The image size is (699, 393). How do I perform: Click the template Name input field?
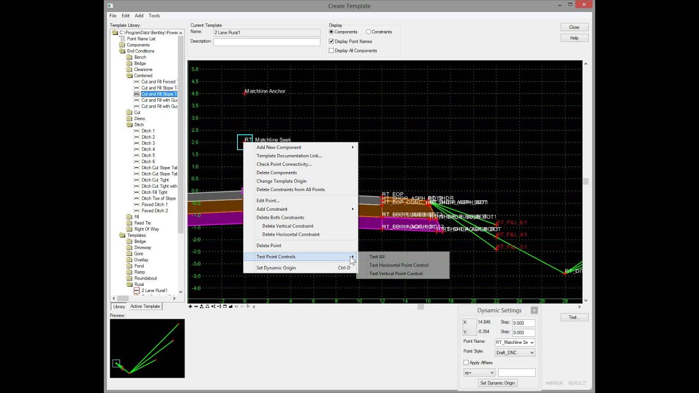click(267, 33)
